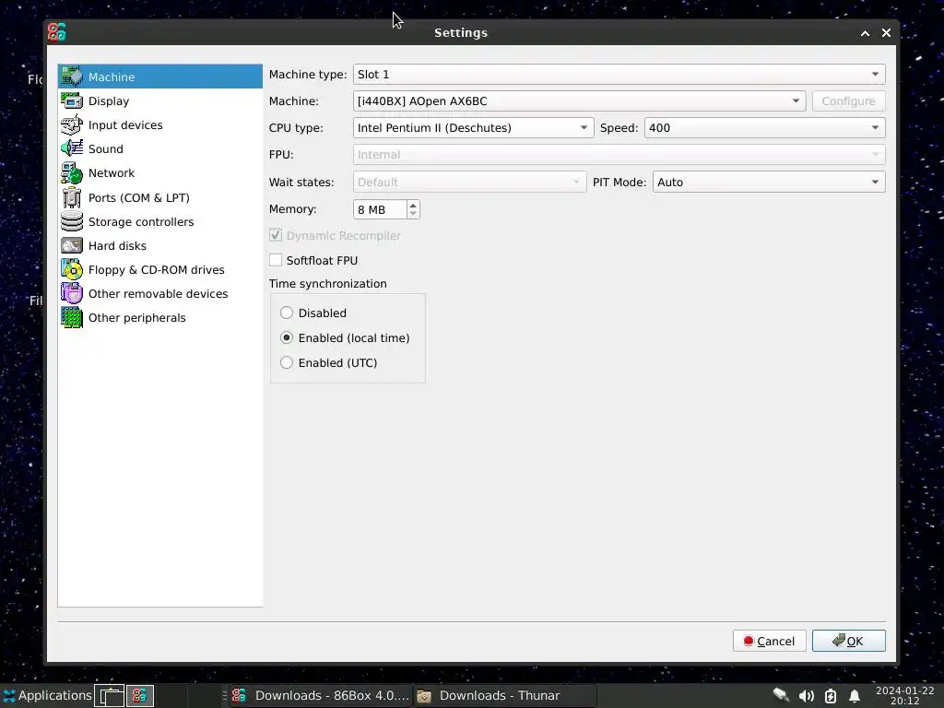This screenshot has width=944, height=708.
Task: Click the network tray icon
Action: click(x=781, y=695)
